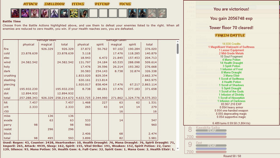Open the ITEMS battle menu

[78, 4]
